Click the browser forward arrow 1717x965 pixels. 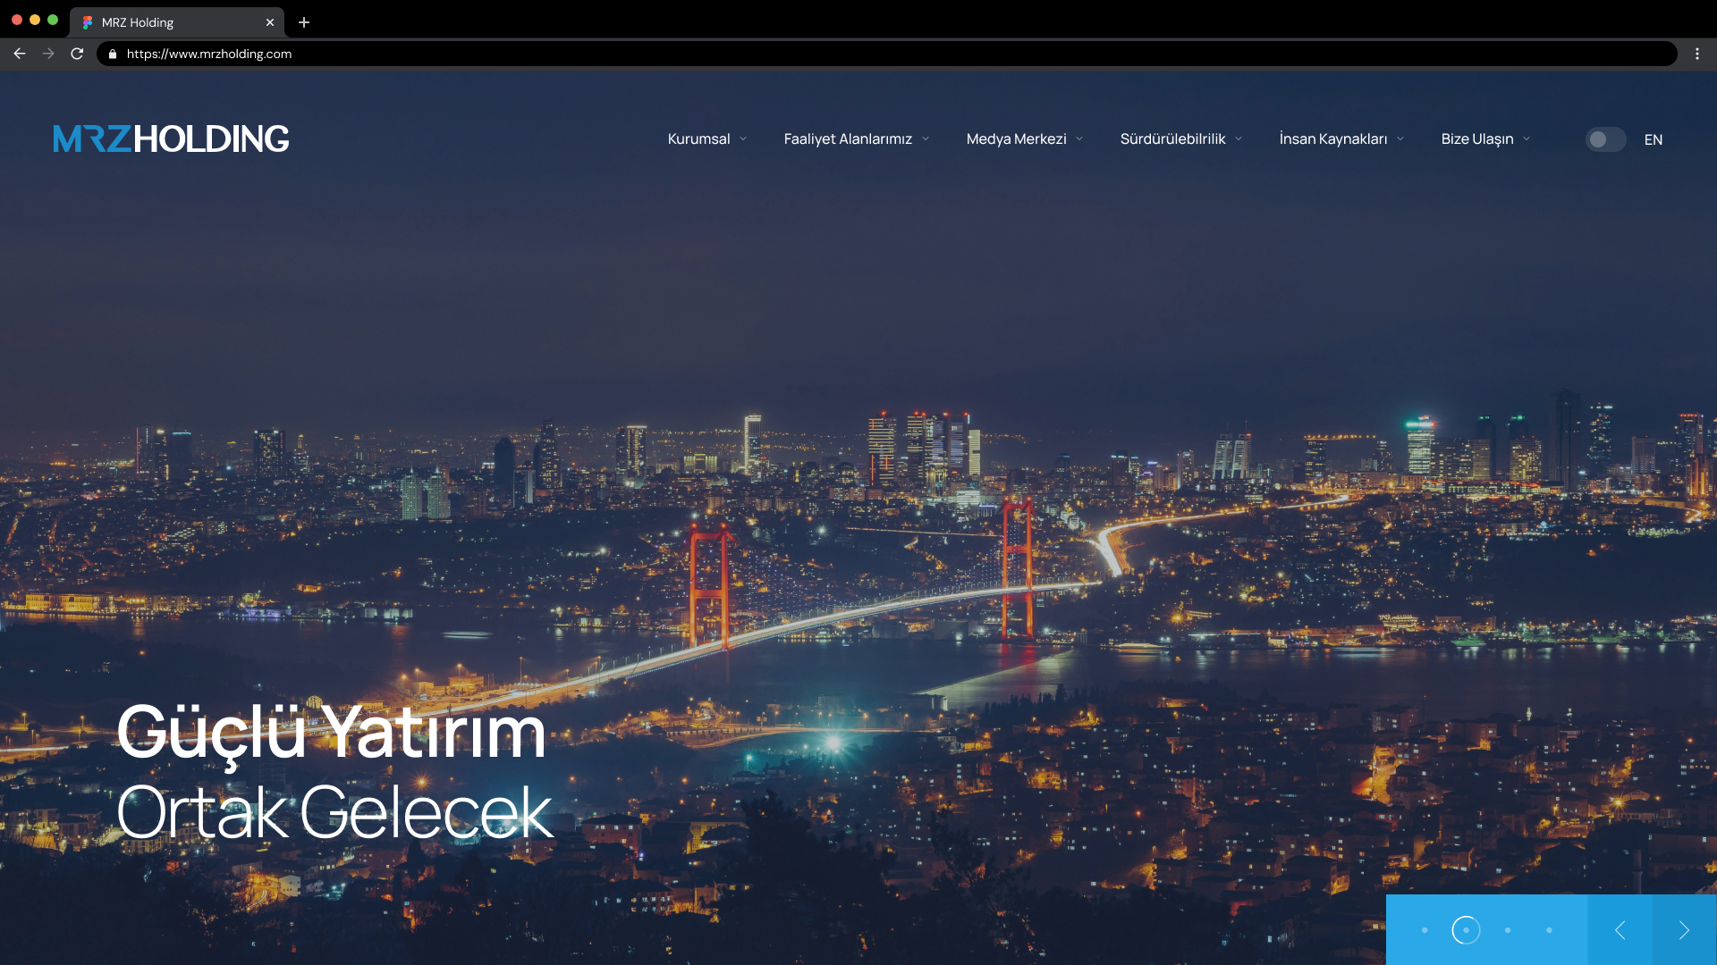(48, 54)
